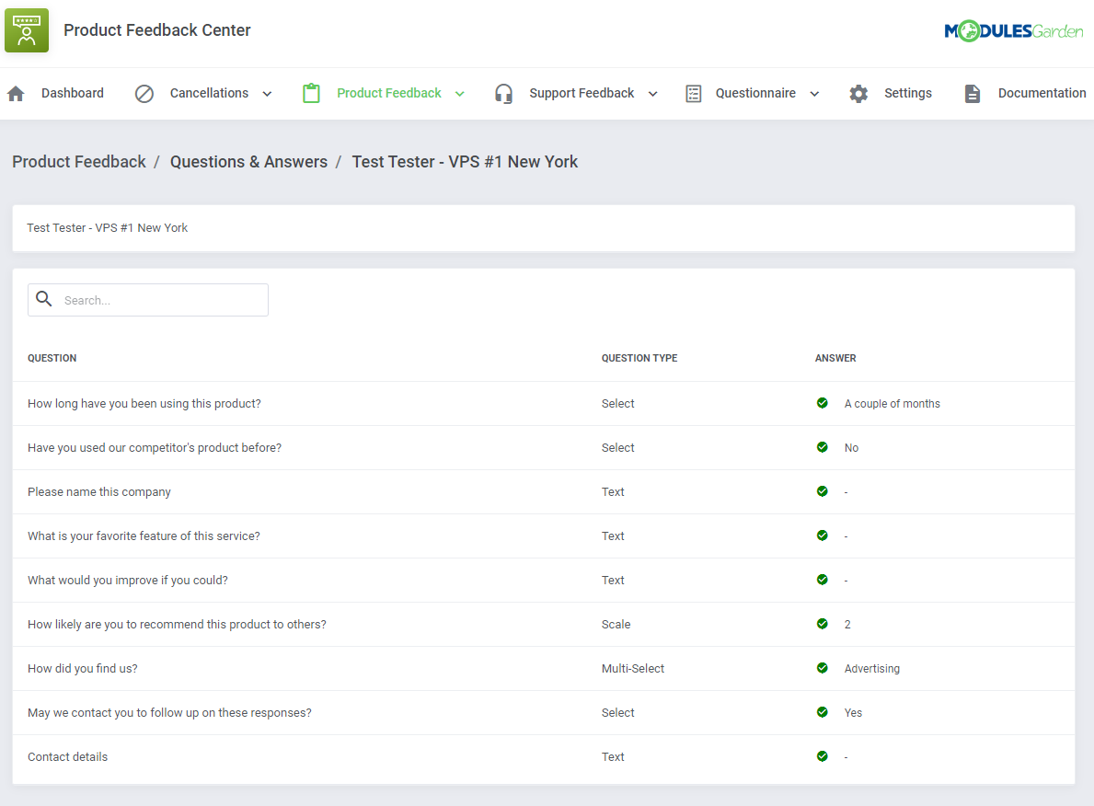Click green check icon beside 'A couple of months'
Screen dimensions: 1094x806
click(x=823, y=403)
